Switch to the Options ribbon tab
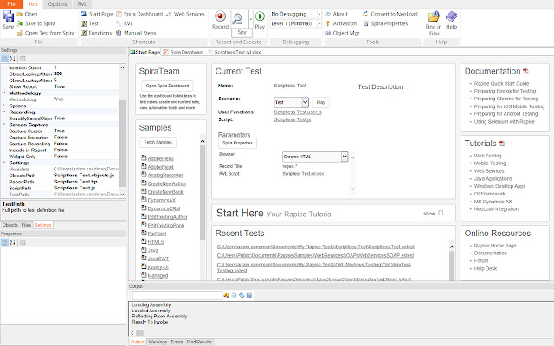This screenshot has height=346, width=554. (57, 4)
